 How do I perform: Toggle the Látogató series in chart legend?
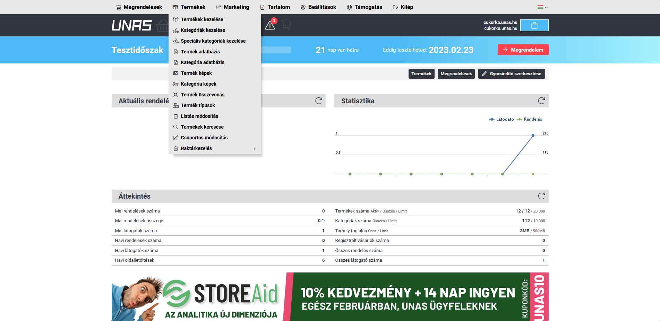tap(502, 119)
